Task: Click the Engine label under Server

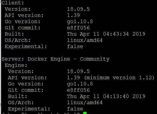Action: (16, 65)
